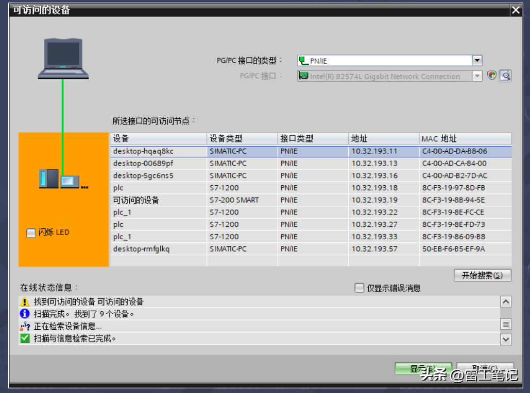The width and height of the screenshot is (530, 393).
Task: Click the status list scroll down arrow
Action: pos(506,339)
